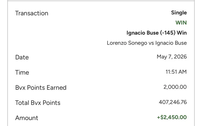Click the Bvx Points Earned label
Viewport: 202px width, 126px height.
click(x=41, y=88)
